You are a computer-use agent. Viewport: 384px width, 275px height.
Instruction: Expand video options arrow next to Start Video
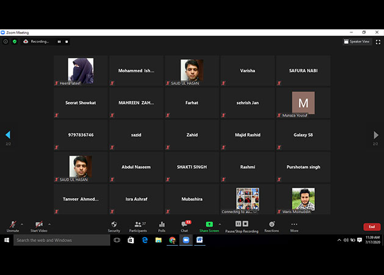click(x=49, y=224)
